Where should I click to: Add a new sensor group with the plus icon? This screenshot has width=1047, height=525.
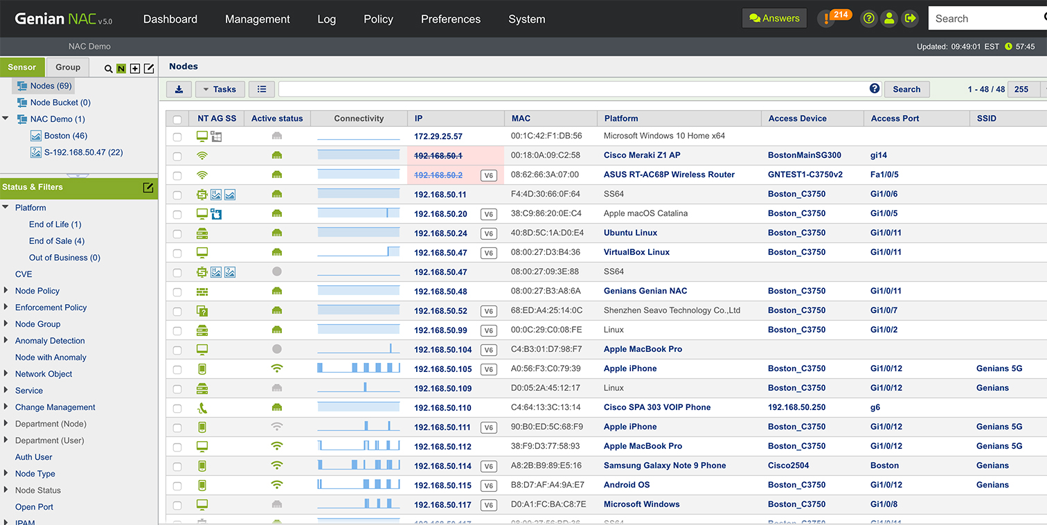(x=134, y=69)
